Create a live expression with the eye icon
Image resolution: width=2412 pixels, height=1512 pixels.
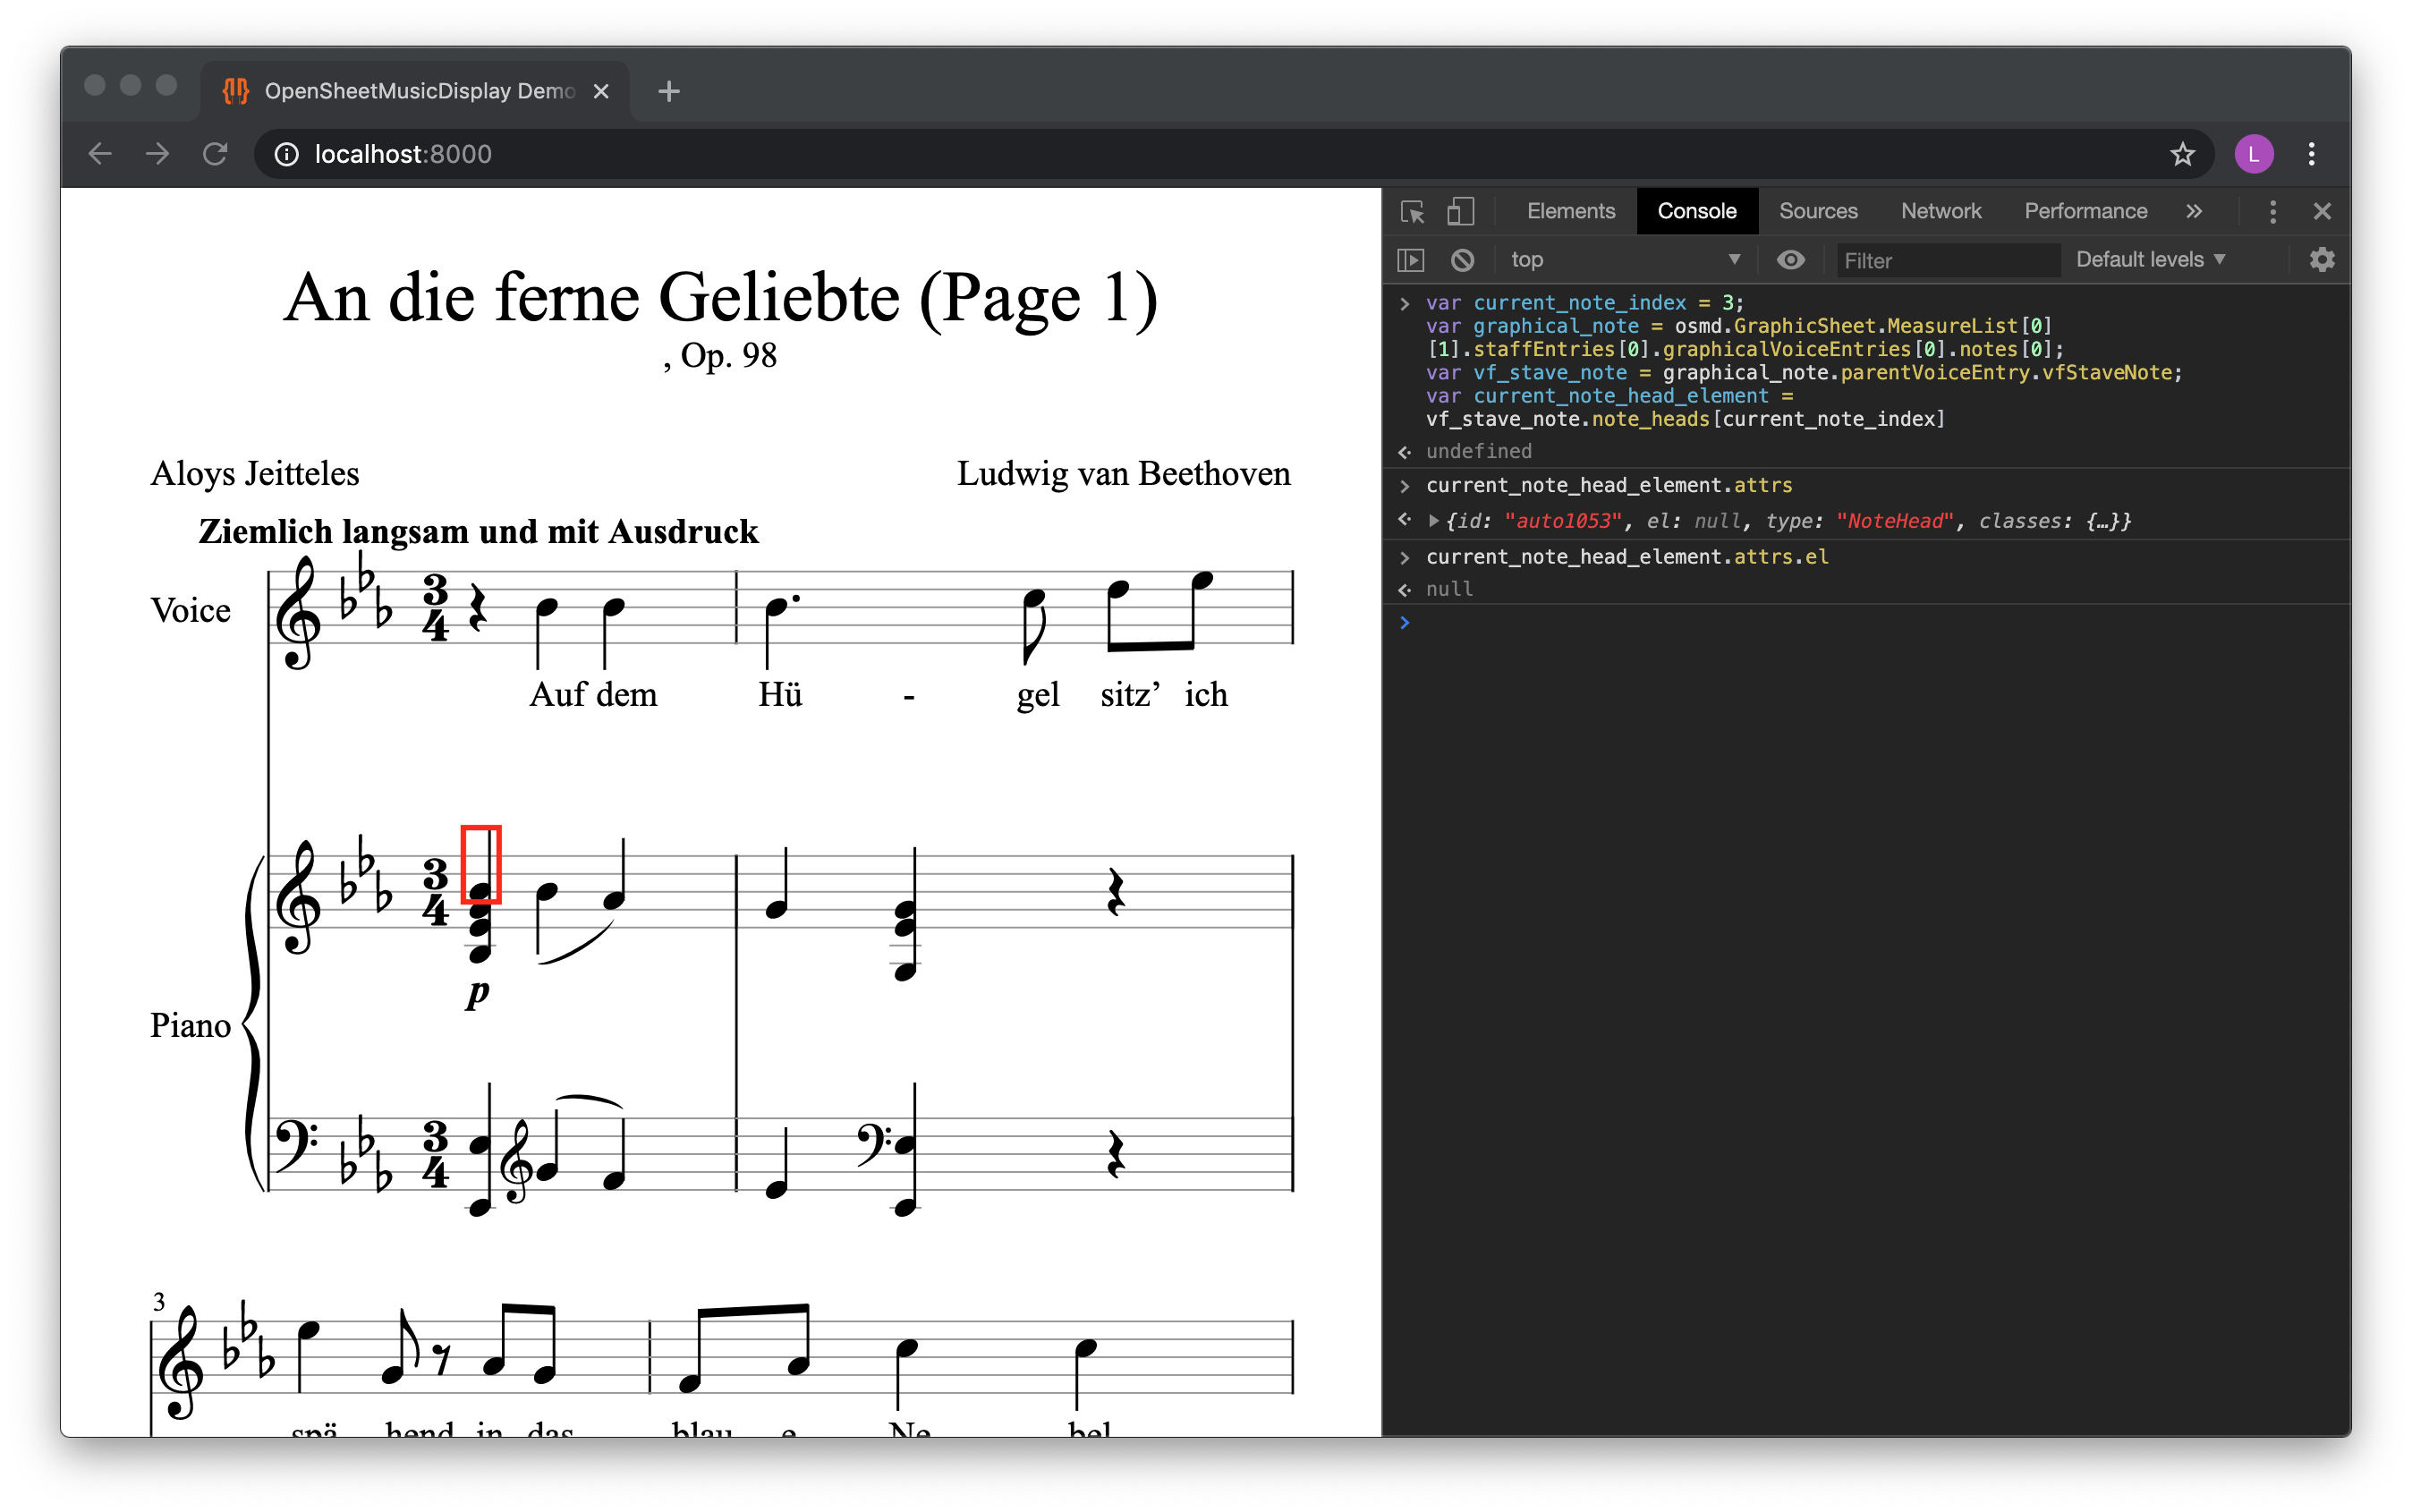point(1791,260)
